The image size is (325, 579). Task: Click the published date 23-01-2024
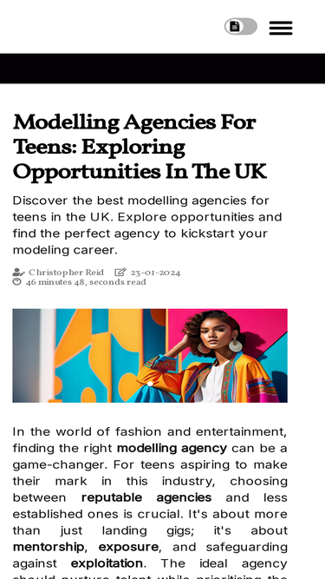point(155,273)
